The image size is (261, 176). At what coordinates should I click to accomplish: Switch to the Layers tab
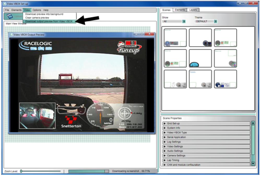(x=193, y=10)
